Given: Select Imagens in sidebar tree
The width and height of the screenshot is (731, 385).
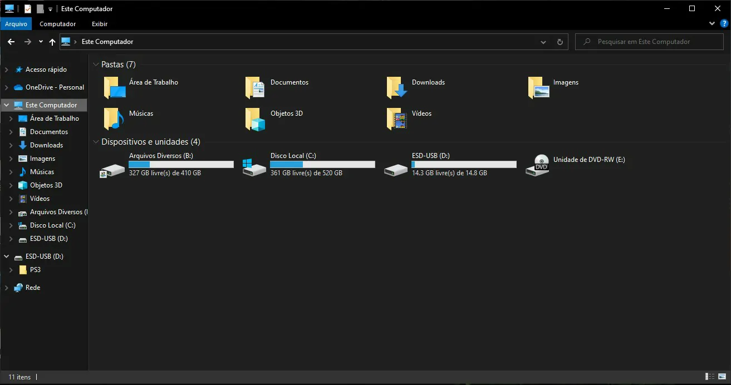Looking at the screenshot, I should click(x=42, y=159).
